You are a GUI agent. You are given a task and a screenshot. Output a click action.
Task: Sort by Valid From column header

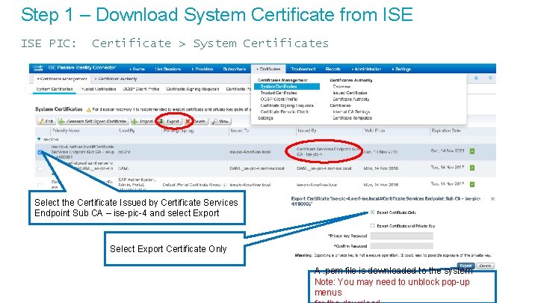tap(374, 130)
